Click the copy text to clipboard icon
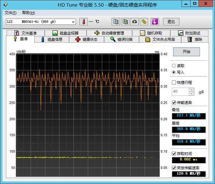Viewport: 215px width, 184px height. [116, 22]
